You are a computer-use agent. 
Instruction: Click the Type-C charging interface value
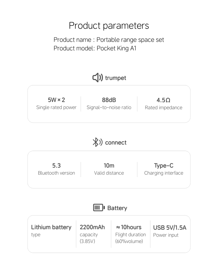tap(164, 166)
